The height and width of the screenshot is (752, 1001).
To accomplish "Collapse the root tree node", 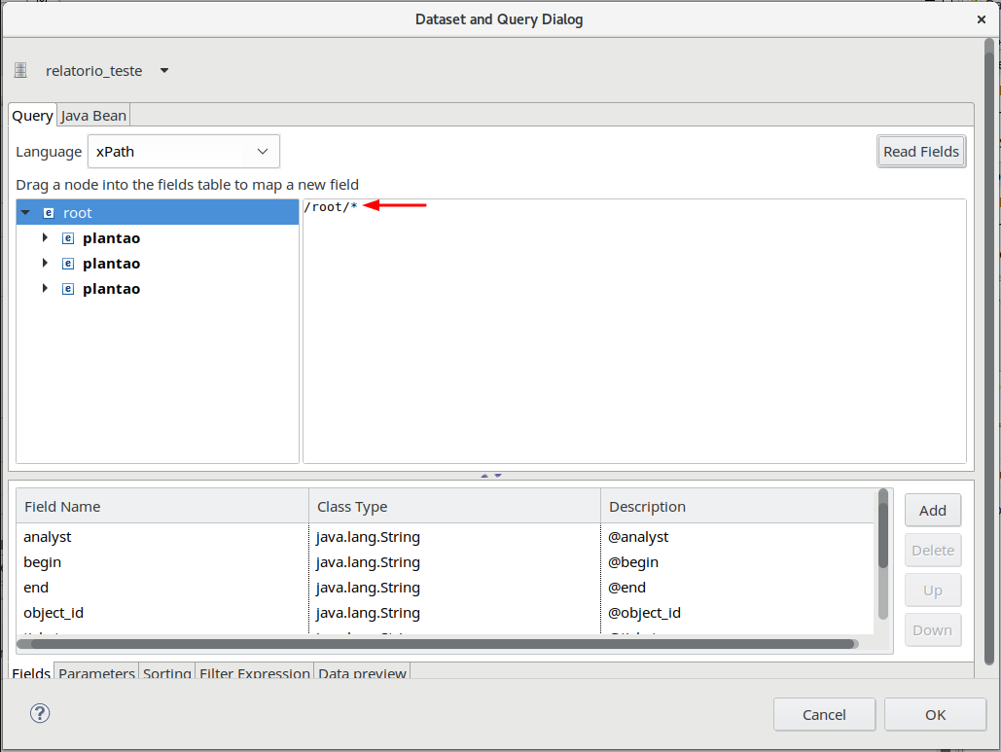I will pyautogui.click(x=26, y=213).
